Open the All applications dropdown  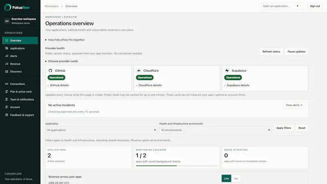(x=101, y=130)
